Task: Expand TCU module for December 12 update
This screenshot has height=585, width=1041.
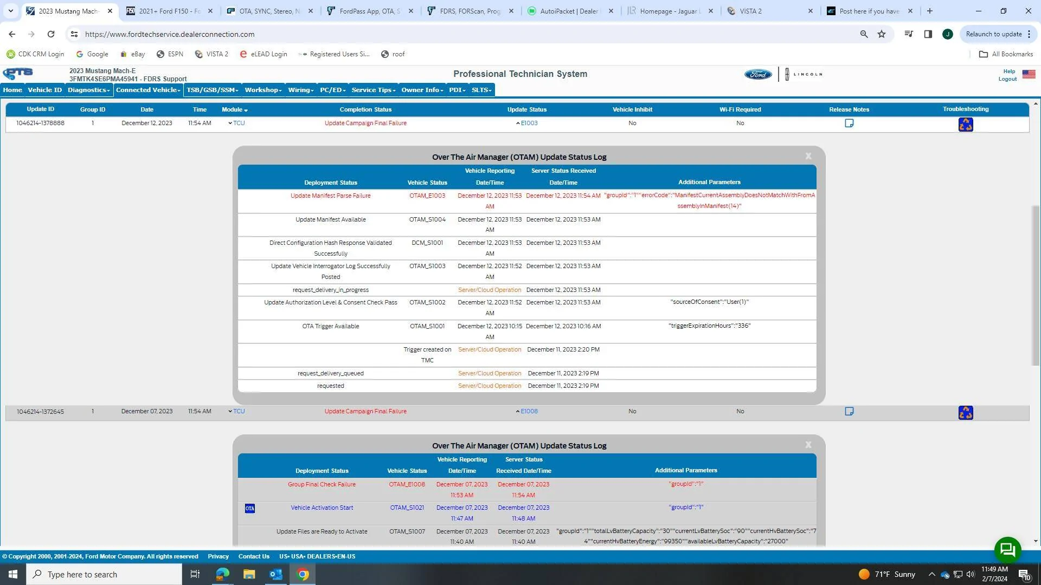Action: [x=236, y=123]
